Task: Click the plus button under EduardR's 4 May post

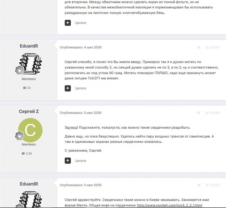Action: pyautogui.click(x=68, y=88)
